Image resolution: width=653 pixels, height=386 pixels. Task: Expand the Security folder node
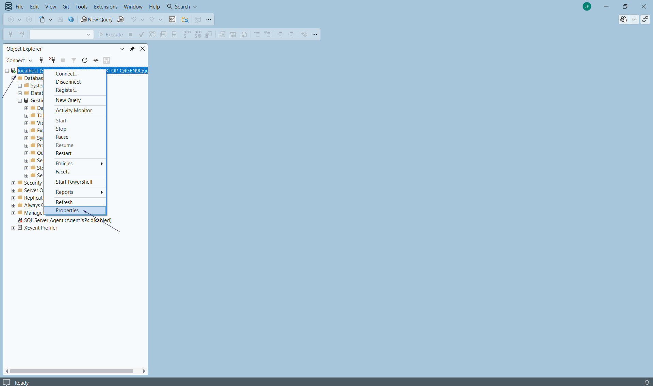[x=14, y=183]
